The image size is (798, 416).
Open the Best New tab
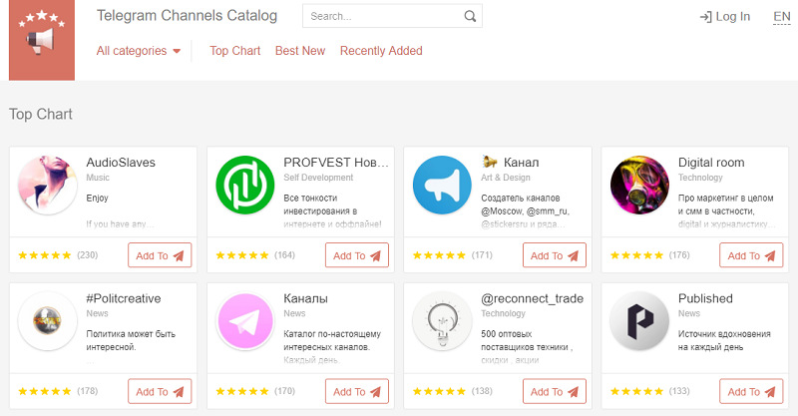pos(300,51)
